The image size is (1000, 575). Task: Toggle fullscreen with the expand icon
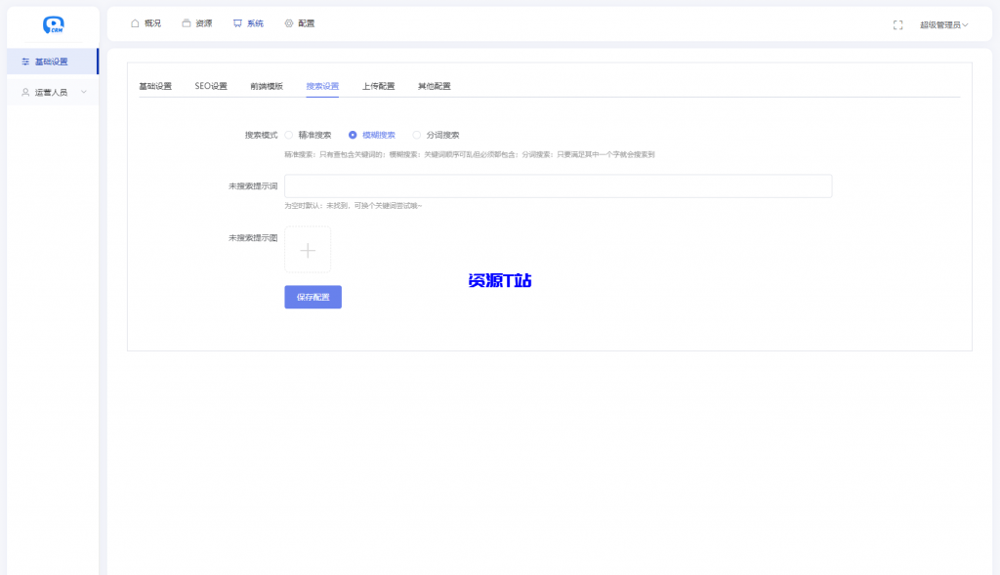pyautogui.click(x=897, y=26)
